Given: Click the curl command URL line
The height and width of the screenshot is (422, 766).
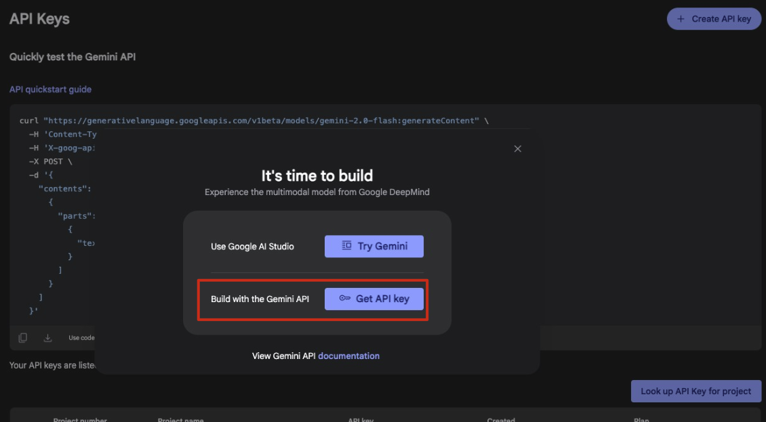Looking at the screenshot, I should [x=254, y=121].
